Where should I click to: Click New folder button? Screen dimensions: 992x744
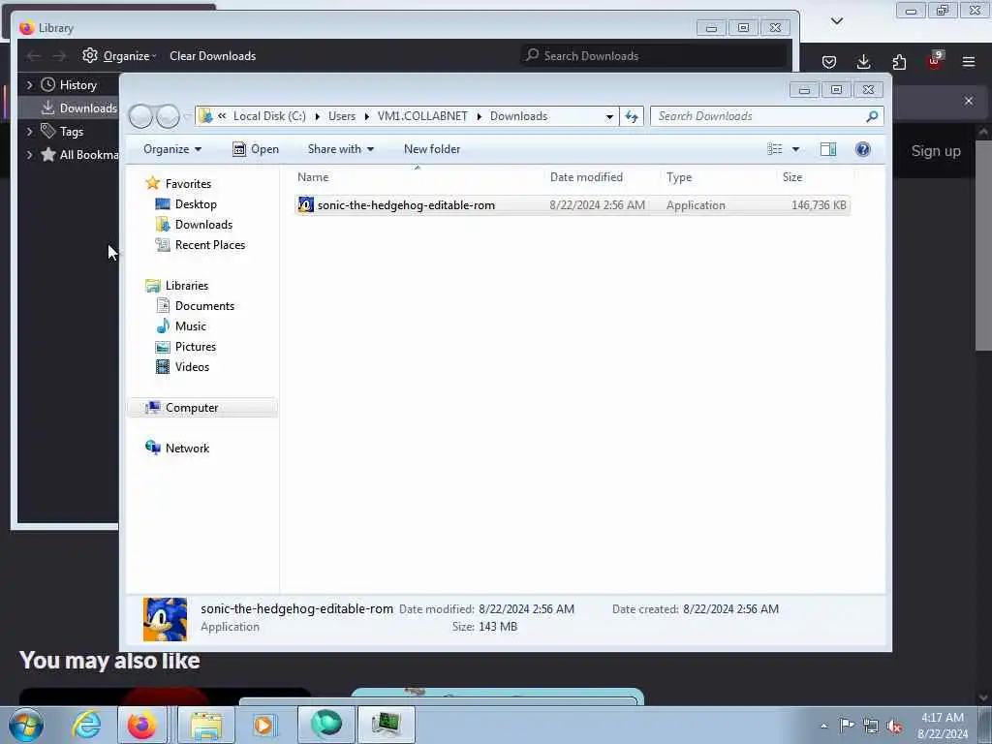click(x=432, y=149)
